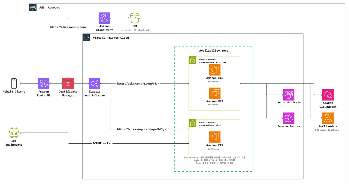349x191 pixels.
Task: Select the EC2 TCP-Server icon
Action: [x=215, y=137]
